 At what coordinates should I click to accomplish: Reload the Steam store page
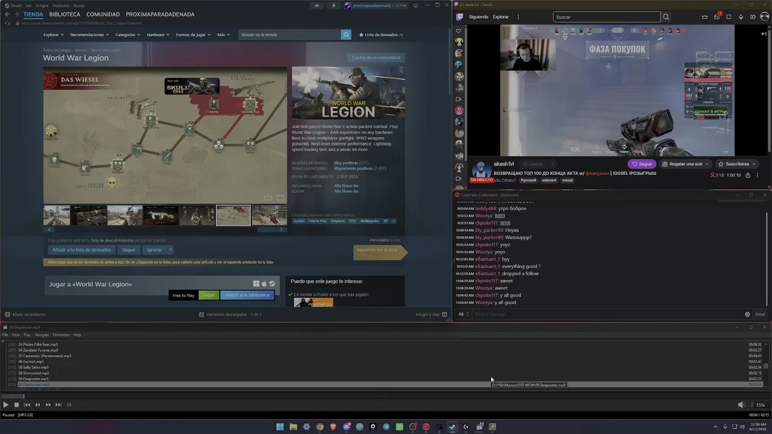[x=7, y=24]
